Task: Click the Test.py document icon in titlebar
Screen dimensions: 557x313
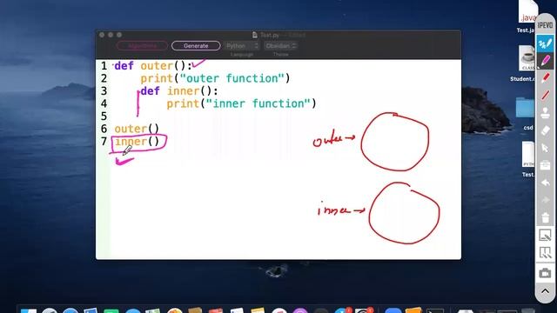Action: click(x=255, y=35)
